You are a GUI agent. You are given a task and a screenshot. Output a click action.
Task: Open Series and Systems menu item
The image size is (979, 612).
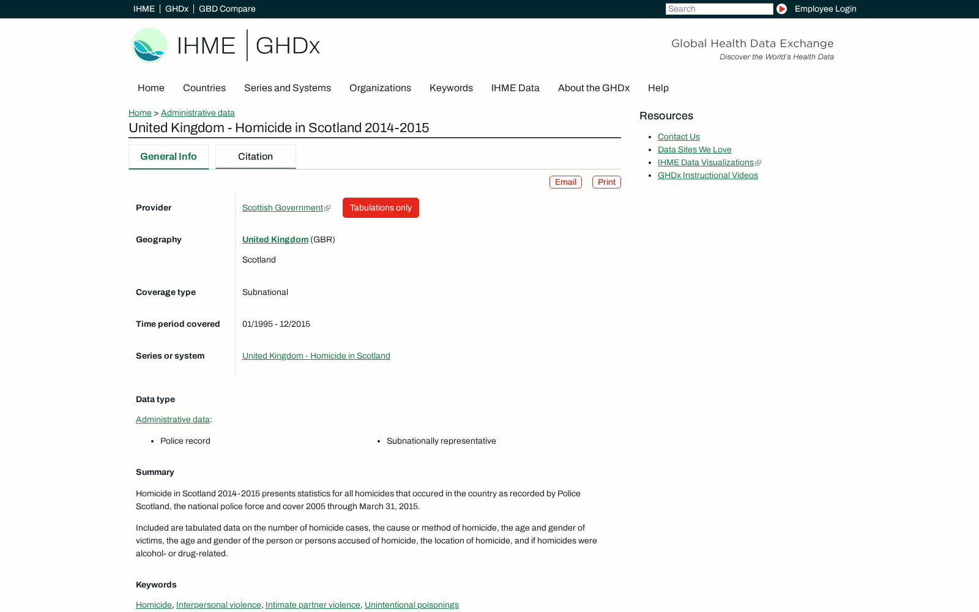click(288, 88)
